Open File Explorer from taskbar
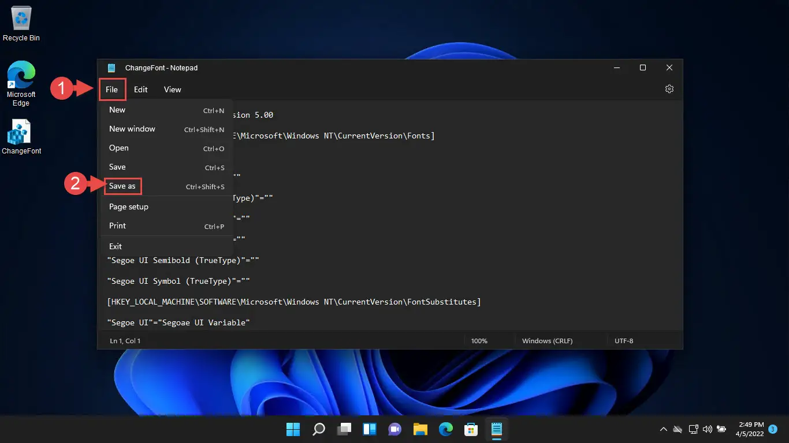This screenshot has width=789, height=443. tap(420, 429)
